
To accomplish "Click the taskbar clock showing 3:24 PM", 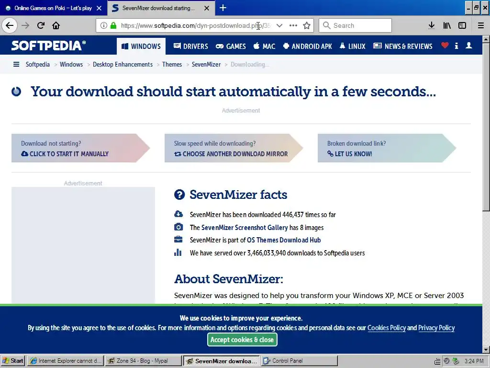I will pyautogui.click(x=474, y=361).
